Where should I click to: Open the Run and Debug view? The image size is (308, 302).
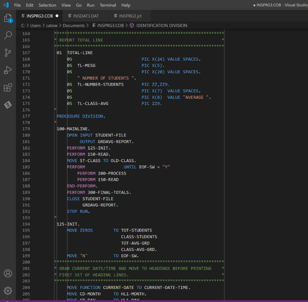pyautogui.click(x=8, y=70)
